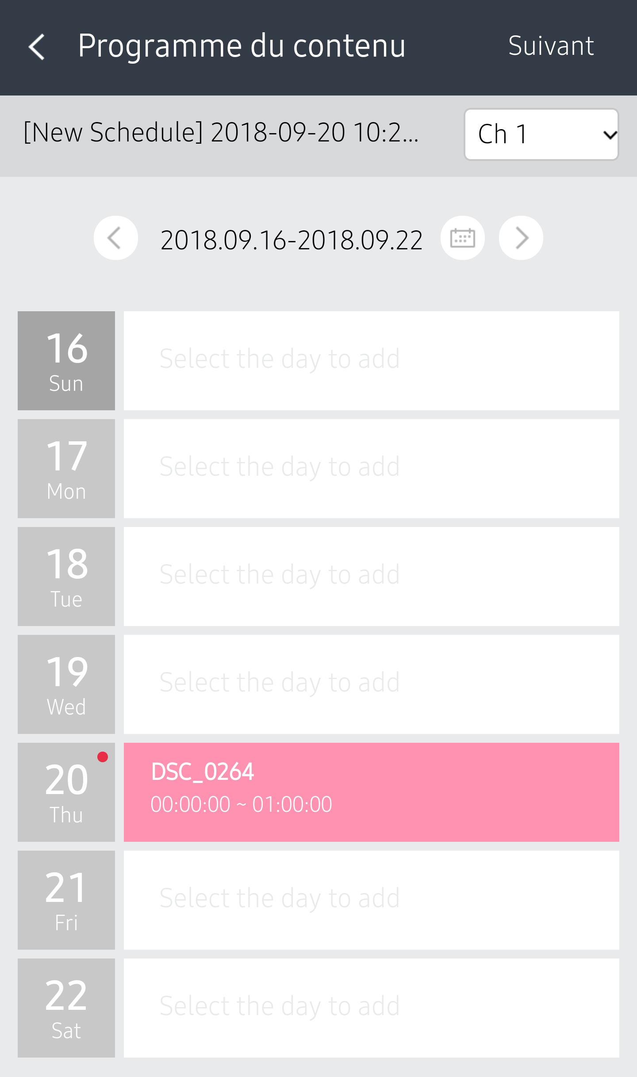Add content to Monday 17 slot
Screen dimensions: 637x1077
(x=372, y=469)
